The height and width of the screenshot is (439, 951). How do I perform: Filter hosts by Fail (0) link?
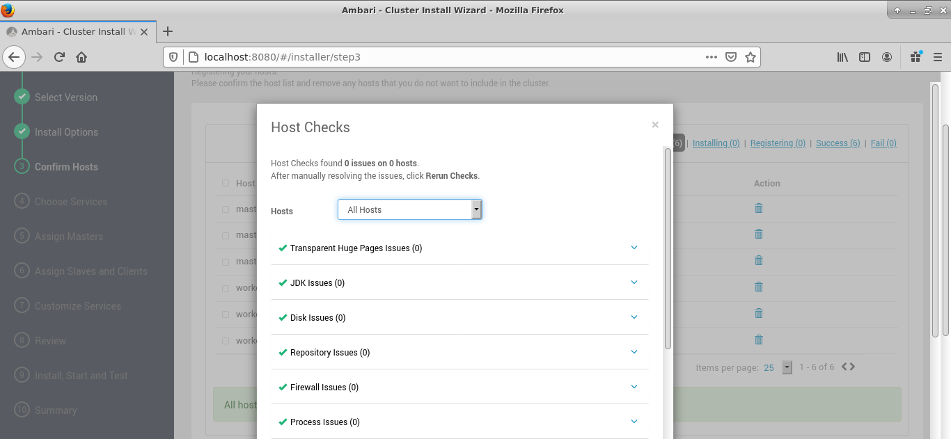point(883,143)
